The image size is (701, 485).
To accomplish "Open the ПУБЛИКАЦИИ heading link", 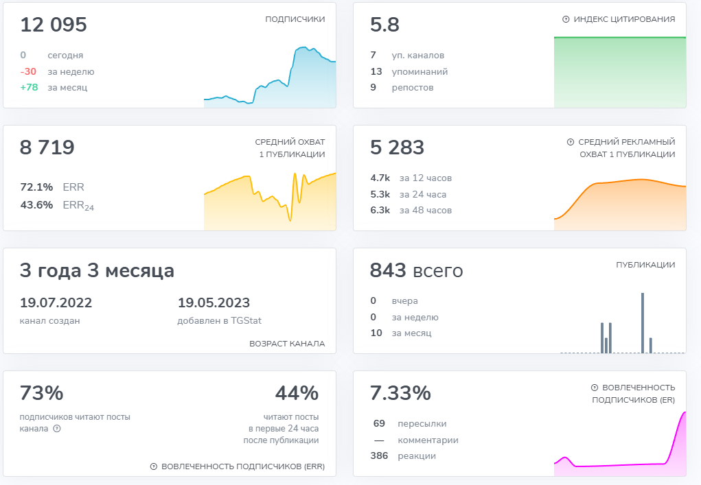I will 645,265.
